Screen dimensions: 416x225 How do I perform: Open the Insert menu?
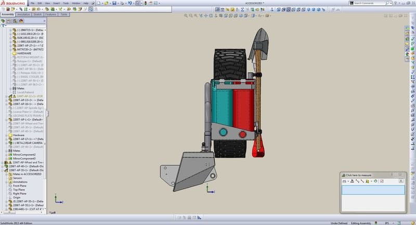[x=57, y=3]
